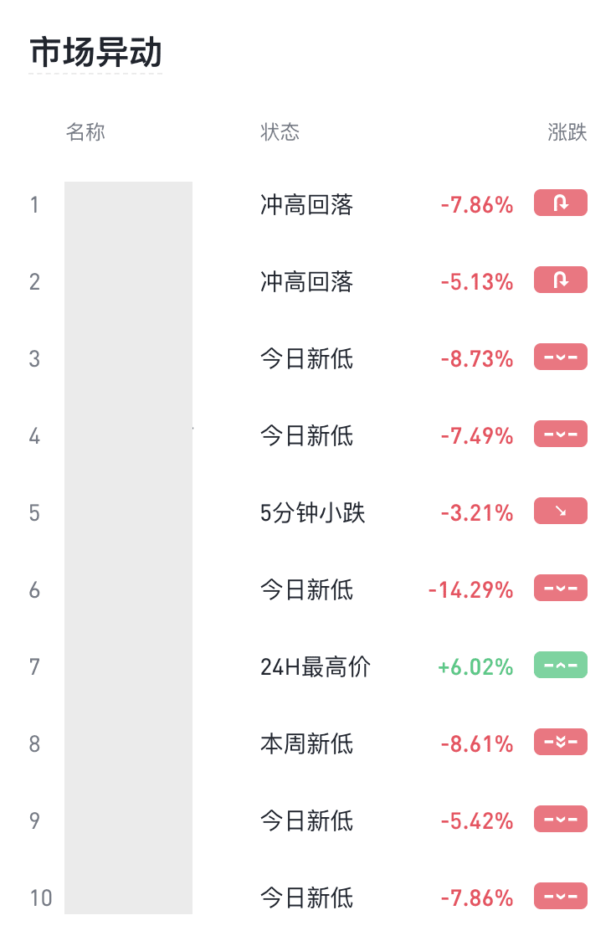Sort by the 涨跌 column header
Image resolution: width=616 pixels, height=936 pixels.
point(567,132)
